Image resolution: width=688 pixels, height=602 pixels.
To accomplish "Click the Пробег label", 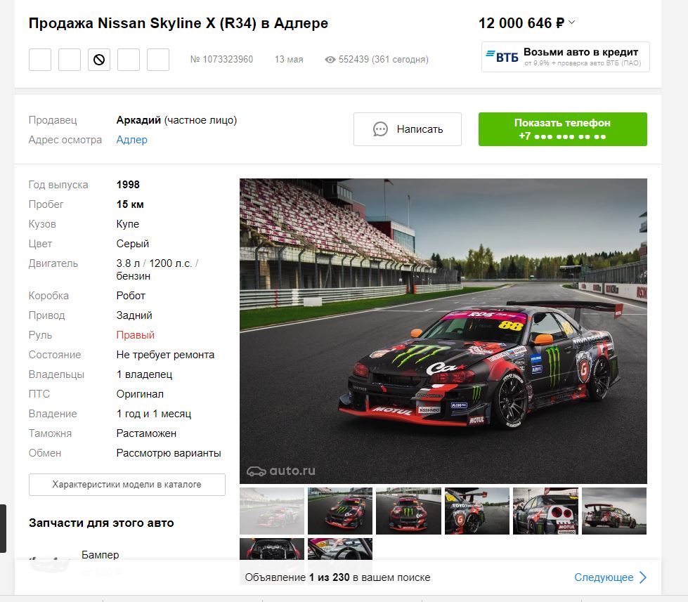I will tap(46, 204).
